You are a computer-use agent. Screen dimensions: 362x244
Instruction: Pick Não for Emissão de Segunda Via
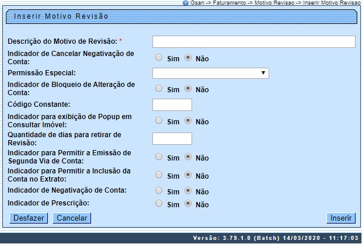188,157
